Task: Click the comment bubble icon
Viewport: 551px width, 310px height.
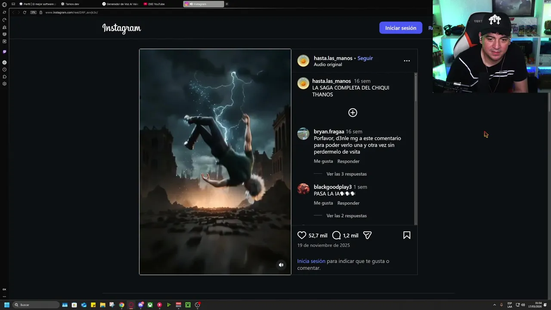Action: tap(337, 235)
